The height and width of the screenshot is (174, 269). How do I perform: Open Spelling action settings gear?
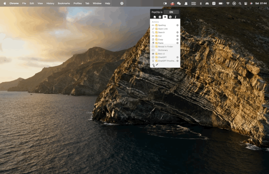(x=178, y=25)
